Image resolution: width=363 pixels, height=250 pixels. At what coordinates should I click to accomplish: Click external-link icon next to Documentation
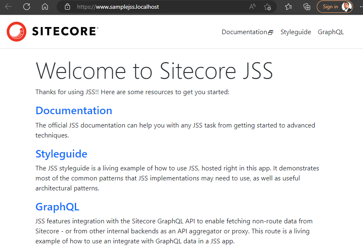pos(271,32)
